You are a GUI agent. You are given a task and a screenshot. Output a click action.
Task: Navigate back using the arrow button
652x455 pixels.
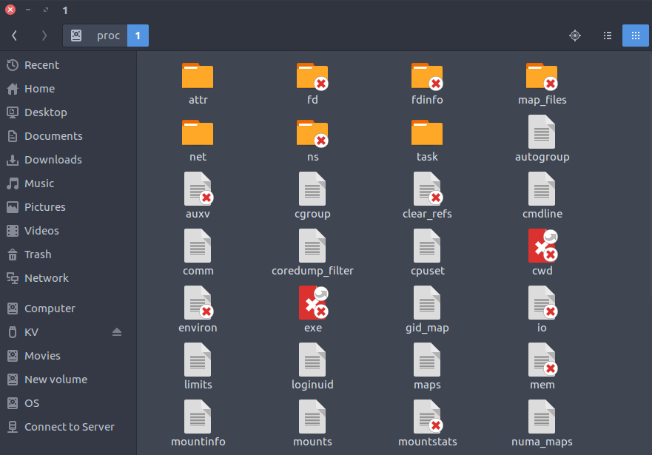click(15, 35)
